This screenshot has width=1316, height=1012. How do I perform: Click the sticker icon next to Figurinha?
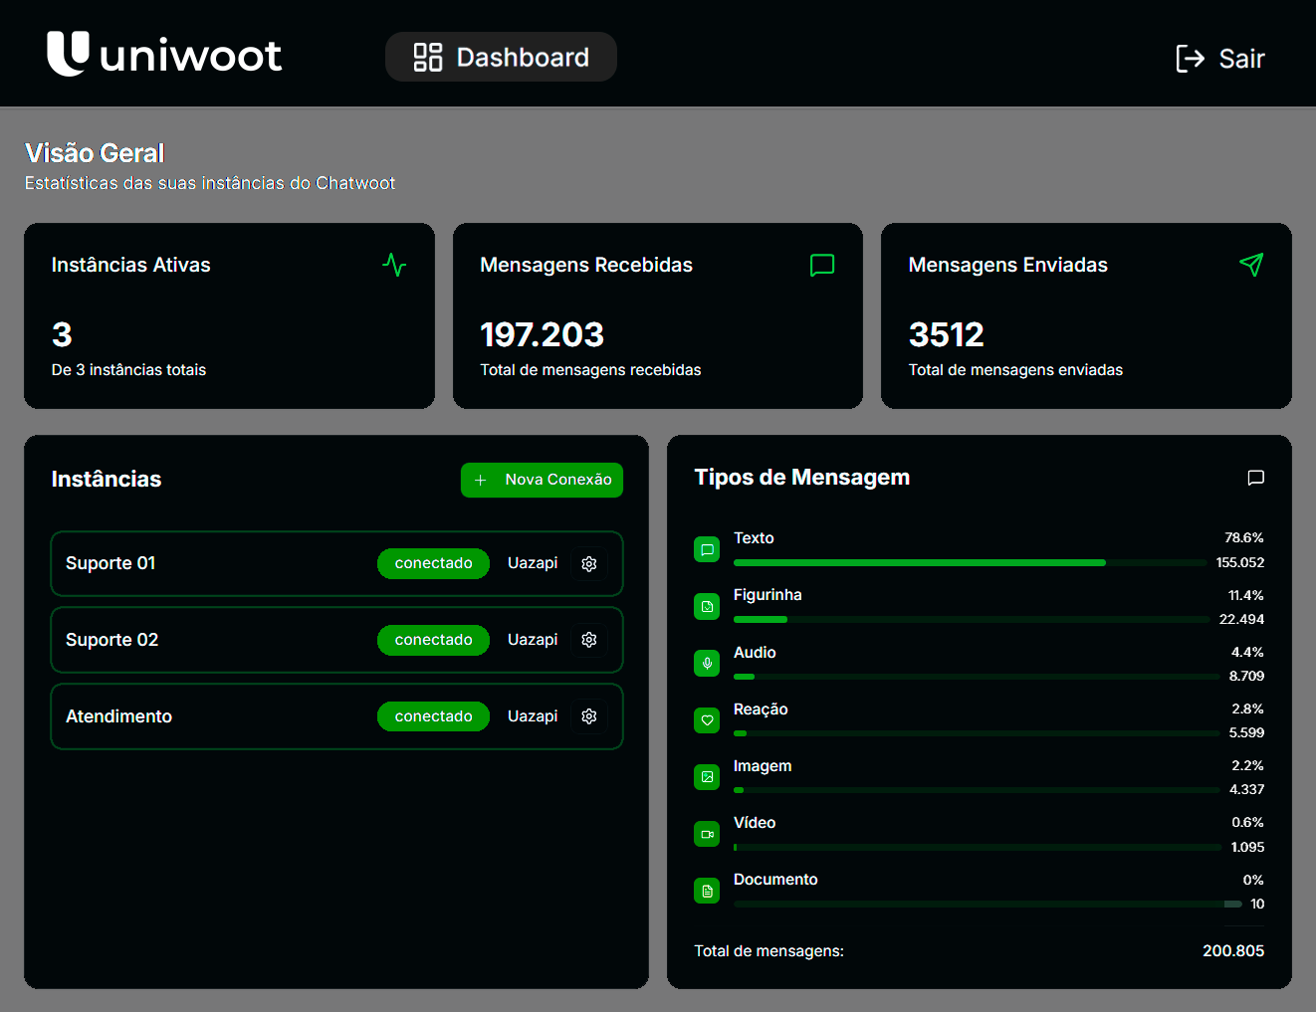coord(707,606)
